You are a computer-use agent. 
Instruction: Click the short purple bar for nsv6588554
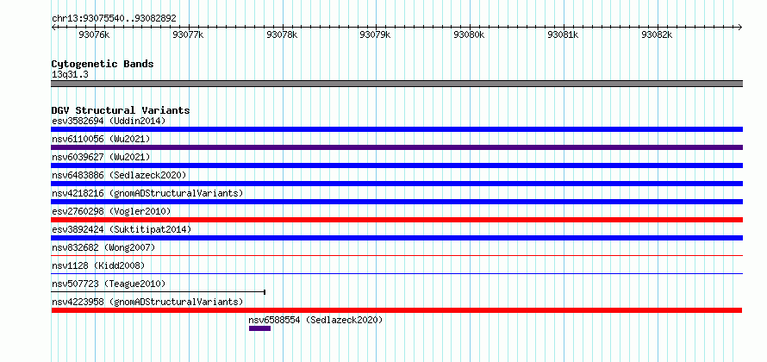259,328
